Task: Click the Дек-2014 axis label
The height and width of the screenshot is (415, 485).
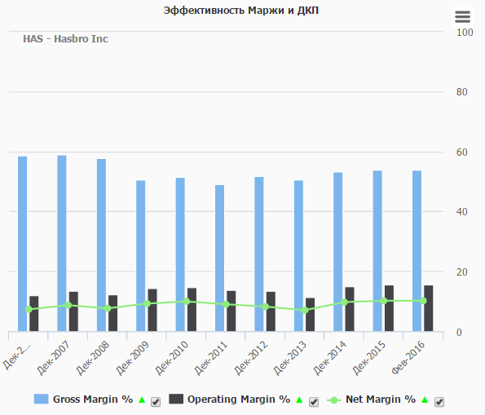Action: [330, 358]
